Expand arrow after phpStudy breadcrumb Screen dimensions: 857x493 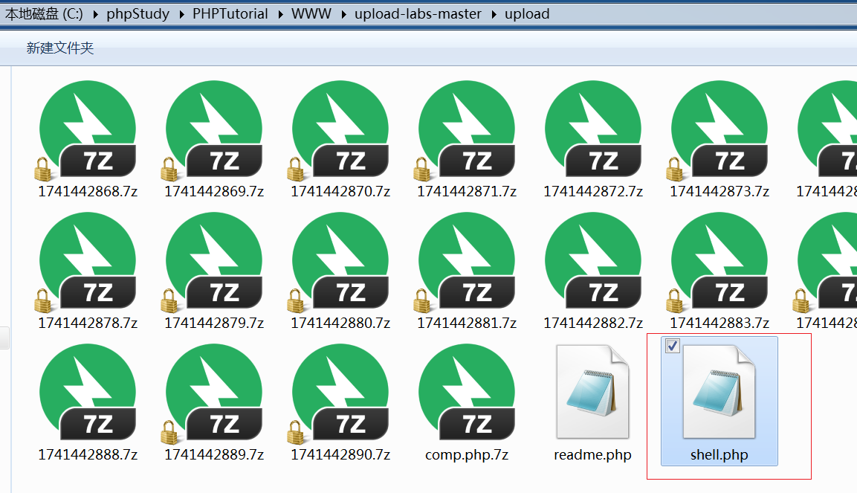click(182, 15)
